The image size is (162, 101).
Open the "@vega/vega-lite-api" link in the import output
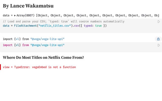[47, 39]
